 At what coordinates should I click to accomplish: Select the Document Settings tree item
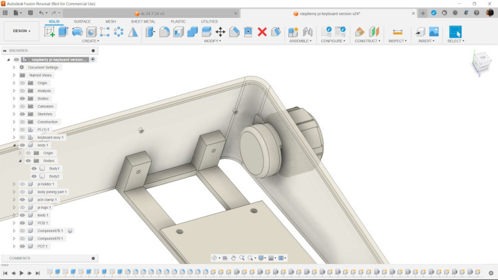click(x=43, y=67)
